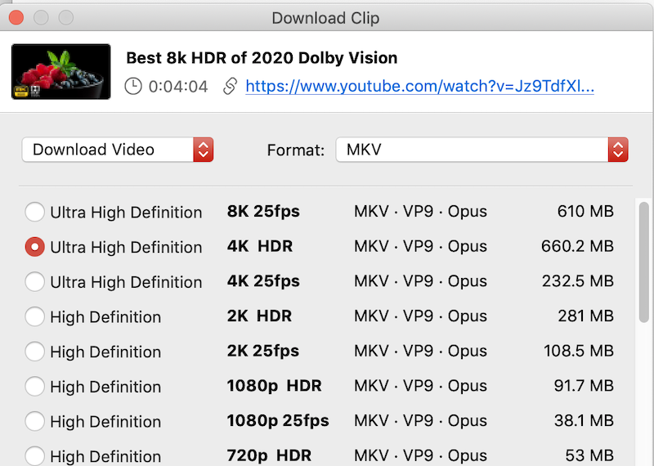This screenshot has width=654, height=466.
Task: Choose 4K 25fps quality radio button
Action: [35, 282]
